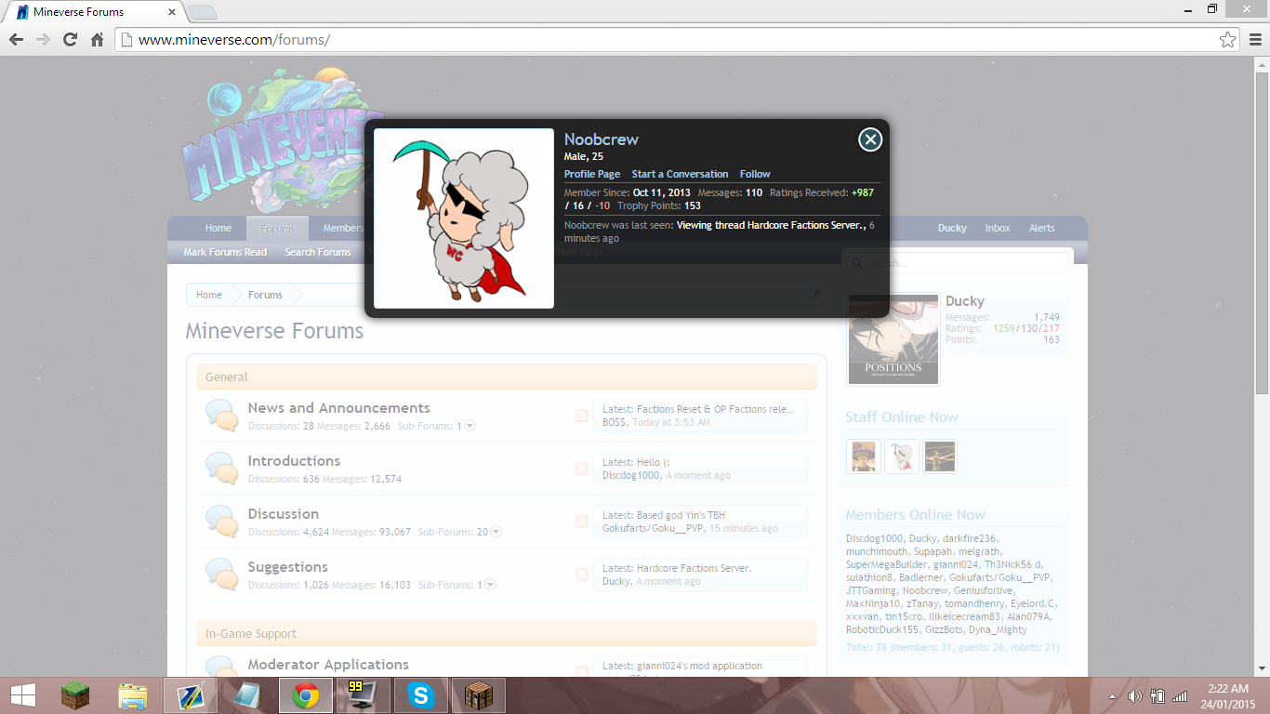The width and height of the screenshot is (1270, 714).
Task: Reload the Mineverse forums page
Action: click(70, 39)
